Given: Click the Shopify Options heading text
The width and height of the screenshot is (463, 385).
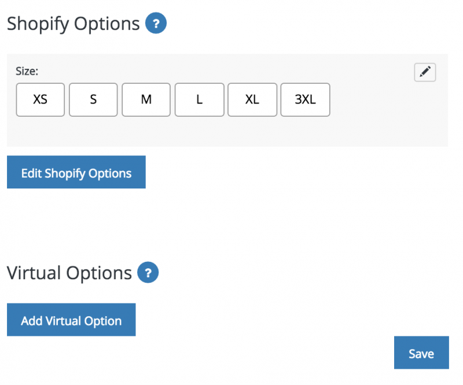Looking at the screenshot, I should tap(72, 23).
